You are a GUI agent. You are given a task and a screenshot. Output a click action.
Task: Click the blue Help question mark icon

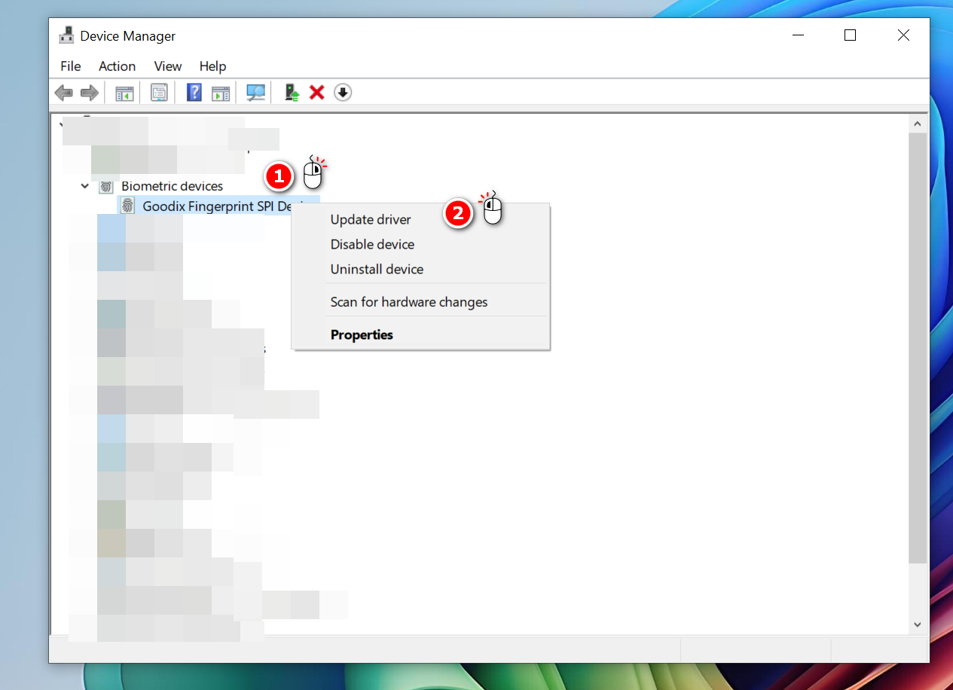tap(194, 93)
